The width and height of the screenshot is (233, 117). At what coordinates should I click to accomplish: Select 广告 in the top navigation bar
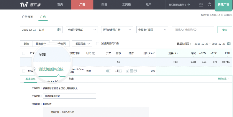coord(82,4)
